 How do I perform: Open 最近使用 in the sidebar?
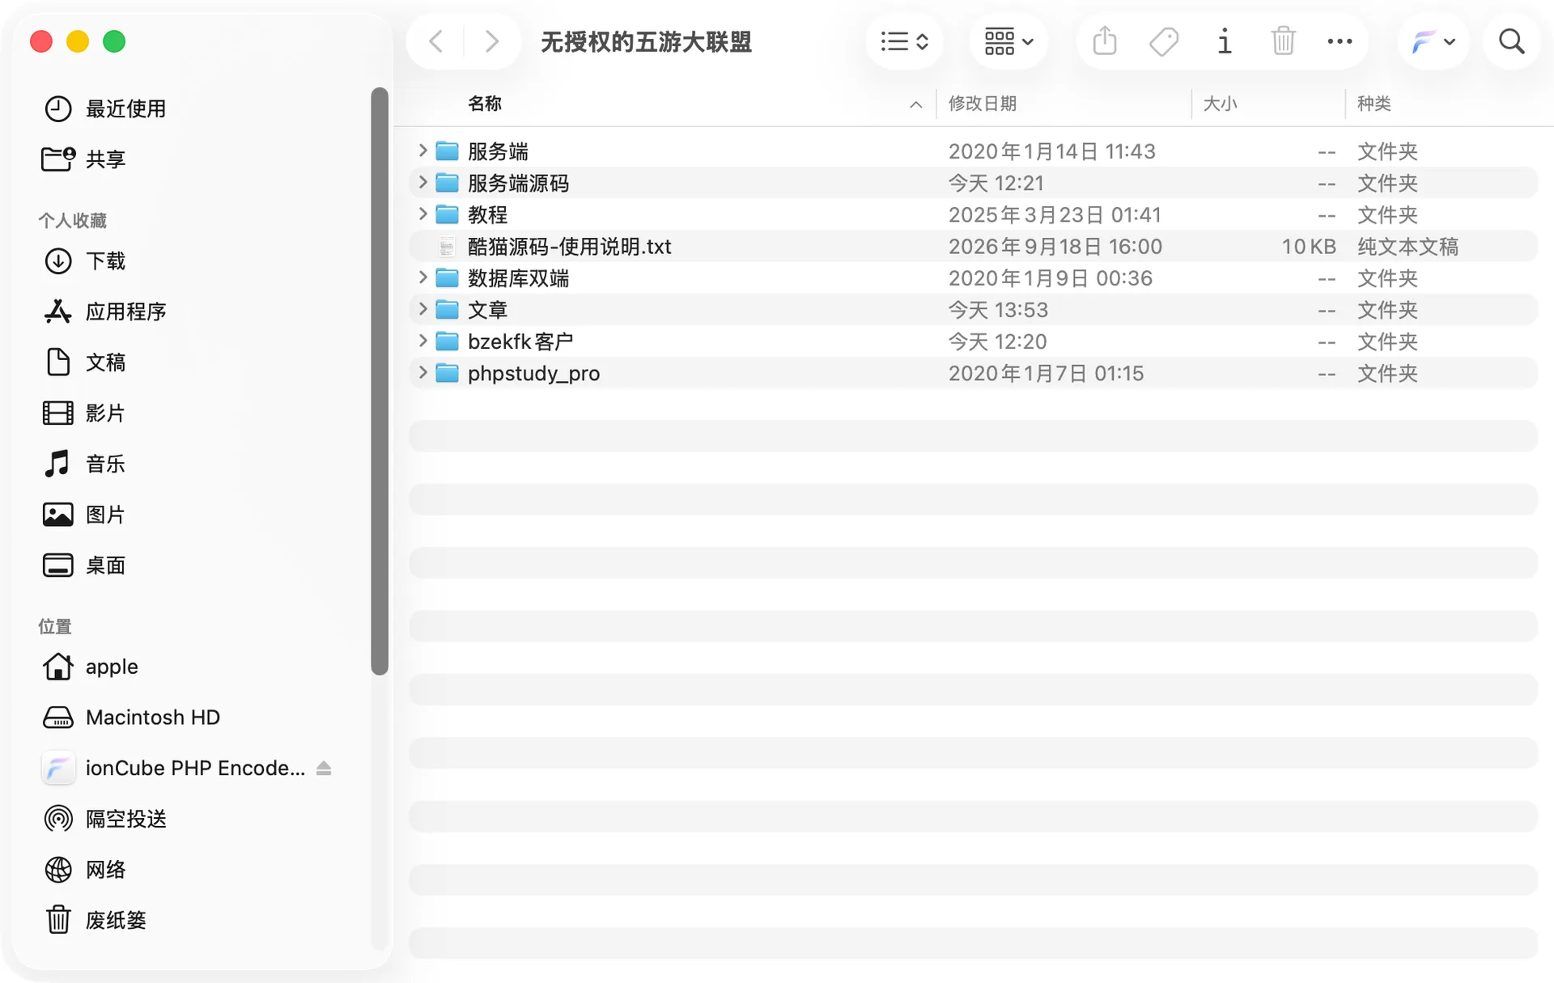point(125,108)
